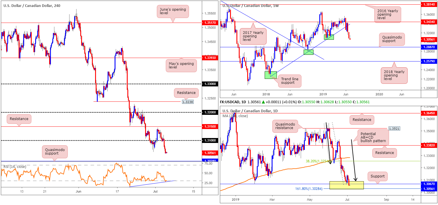Viewport: 438px width, 205px height.
Task: Click the 2018 date label on weekly axis
Action: pos(266,94)
